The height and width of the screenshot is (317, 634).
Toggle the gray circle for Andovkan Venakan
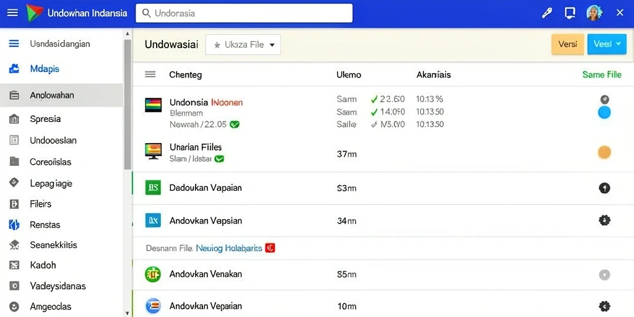[x=604, y=275]
